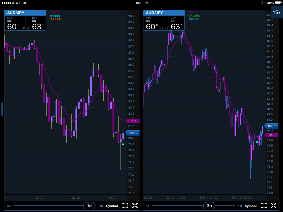Toggle TRADES overlay on left chart

pyautogui.click(x=55, y=16)
